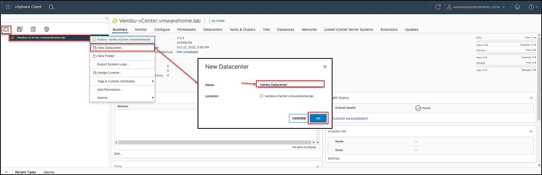Cancel the New Datacenter dialog
Image resolution: width=542 pixels, height=175 pixels.
pyautogui.click(x=299, y=118)
